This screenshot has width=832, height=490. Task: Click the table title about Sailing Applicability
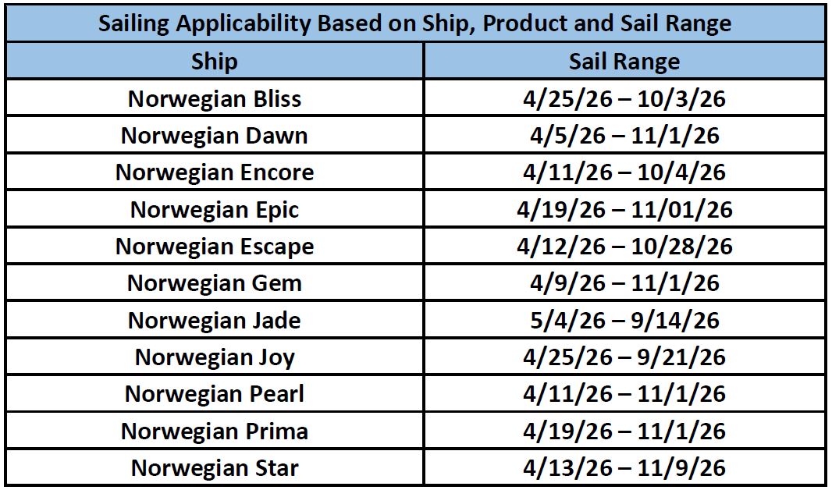click(414, 23)
